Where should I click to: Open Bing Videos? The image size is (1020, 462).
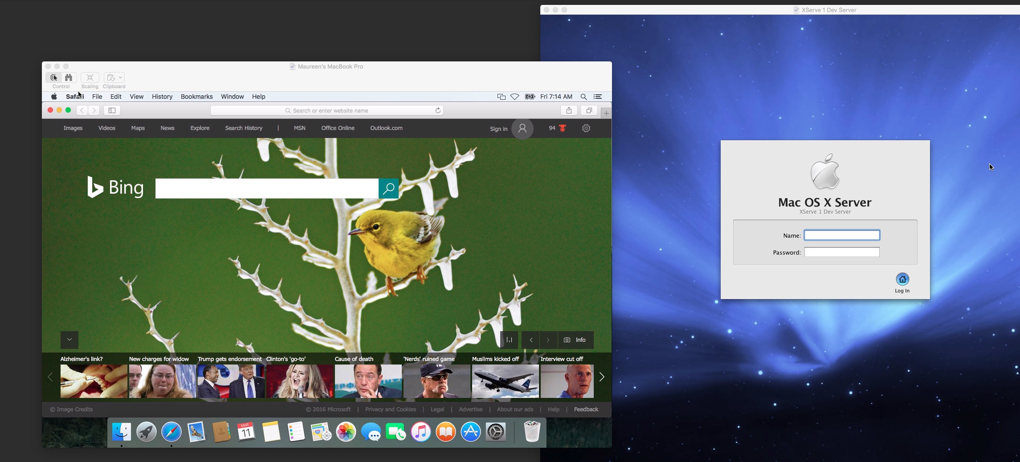coord(107,128)
